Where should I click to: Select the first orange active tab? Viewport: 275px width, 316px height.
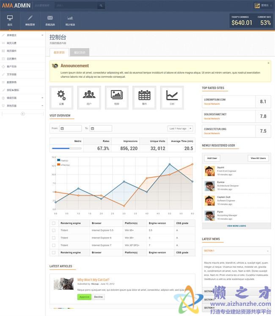click(x=59, y=52)
